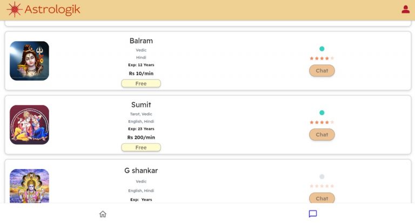Open Sumit's profile picture
Image resolution: width=415 pixels, height=223 pixels.
coord(29,124)
